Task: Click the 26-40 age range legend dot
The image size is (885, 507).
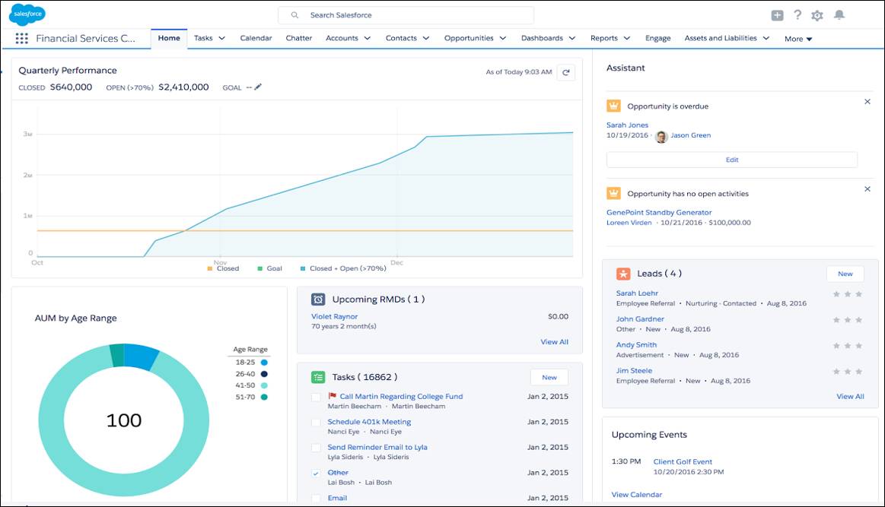Action: pos(264,374)
